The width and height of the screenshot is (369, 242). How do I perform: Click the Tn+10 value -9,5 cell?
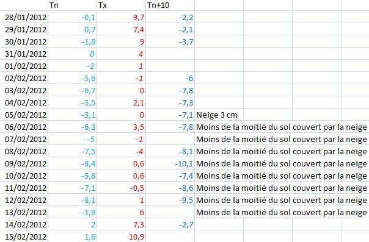click(170, 200)
